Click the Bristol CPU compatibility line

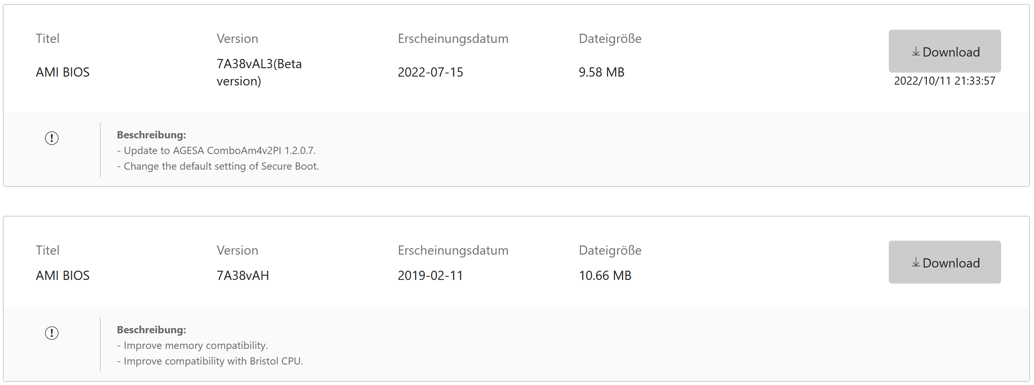click(210, 361)
